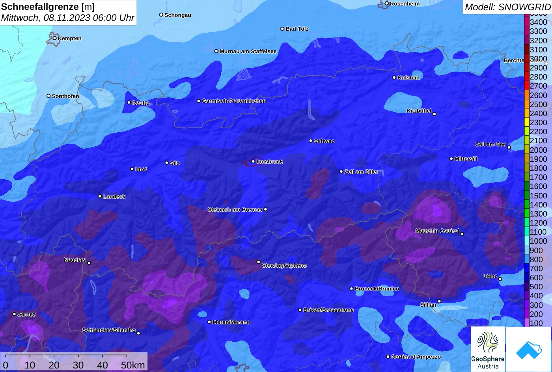Select the 'Schneefallgrenze [m]' title
Image resolution: width=552 pixels, height=372 pixels.
click(48, 7)
